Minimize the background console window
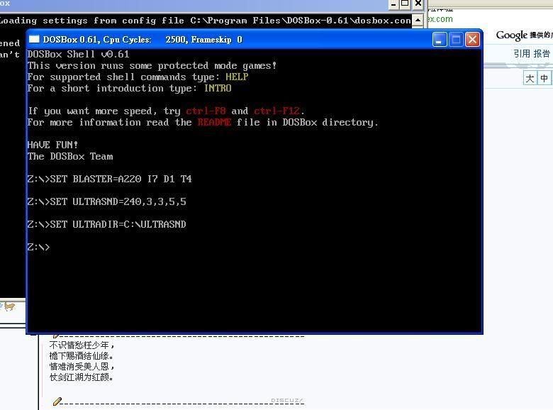The width and height of the screenshot is (553, 410). pyautogui.click(x=393, y=4)
